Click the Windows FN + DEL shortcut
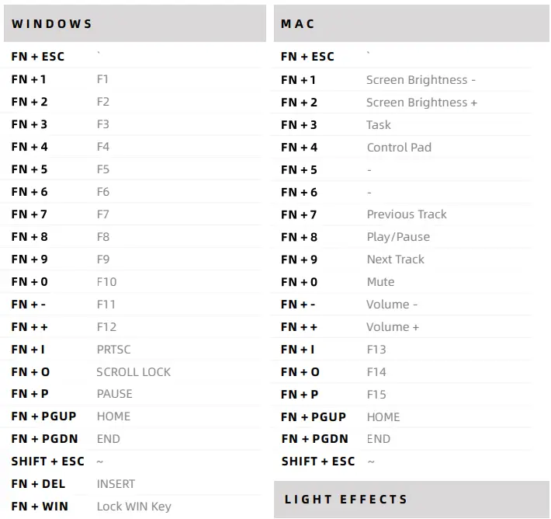The image size is (551, 519). coord(38,484)
